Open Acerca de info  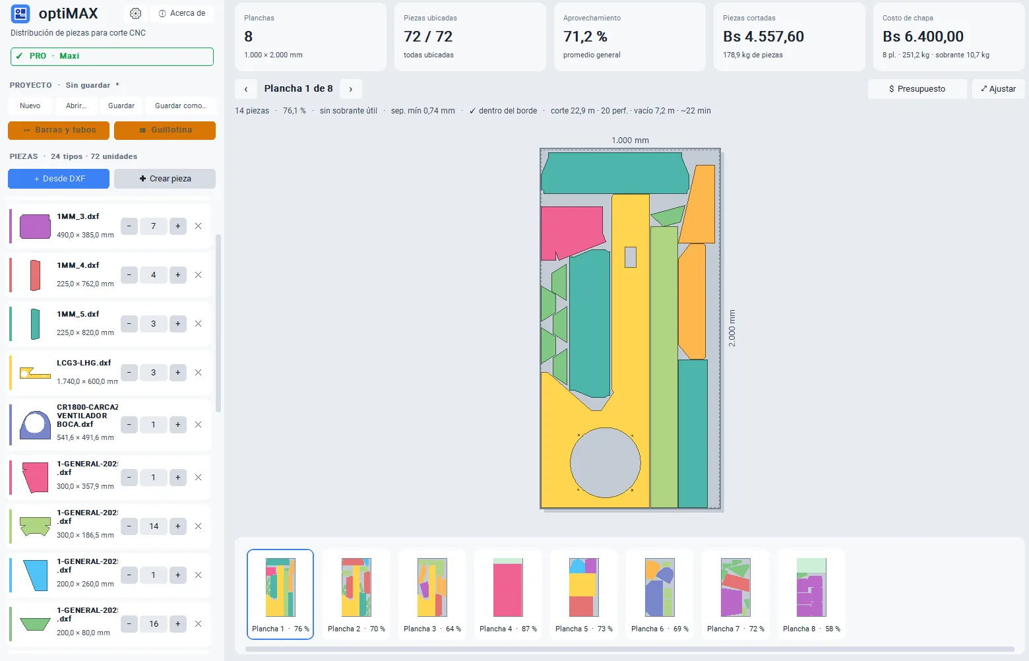(x=182, y=13)
